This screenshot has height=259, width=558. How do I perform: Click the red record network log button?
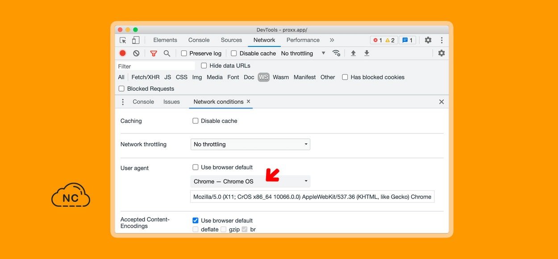coord(123,53)
